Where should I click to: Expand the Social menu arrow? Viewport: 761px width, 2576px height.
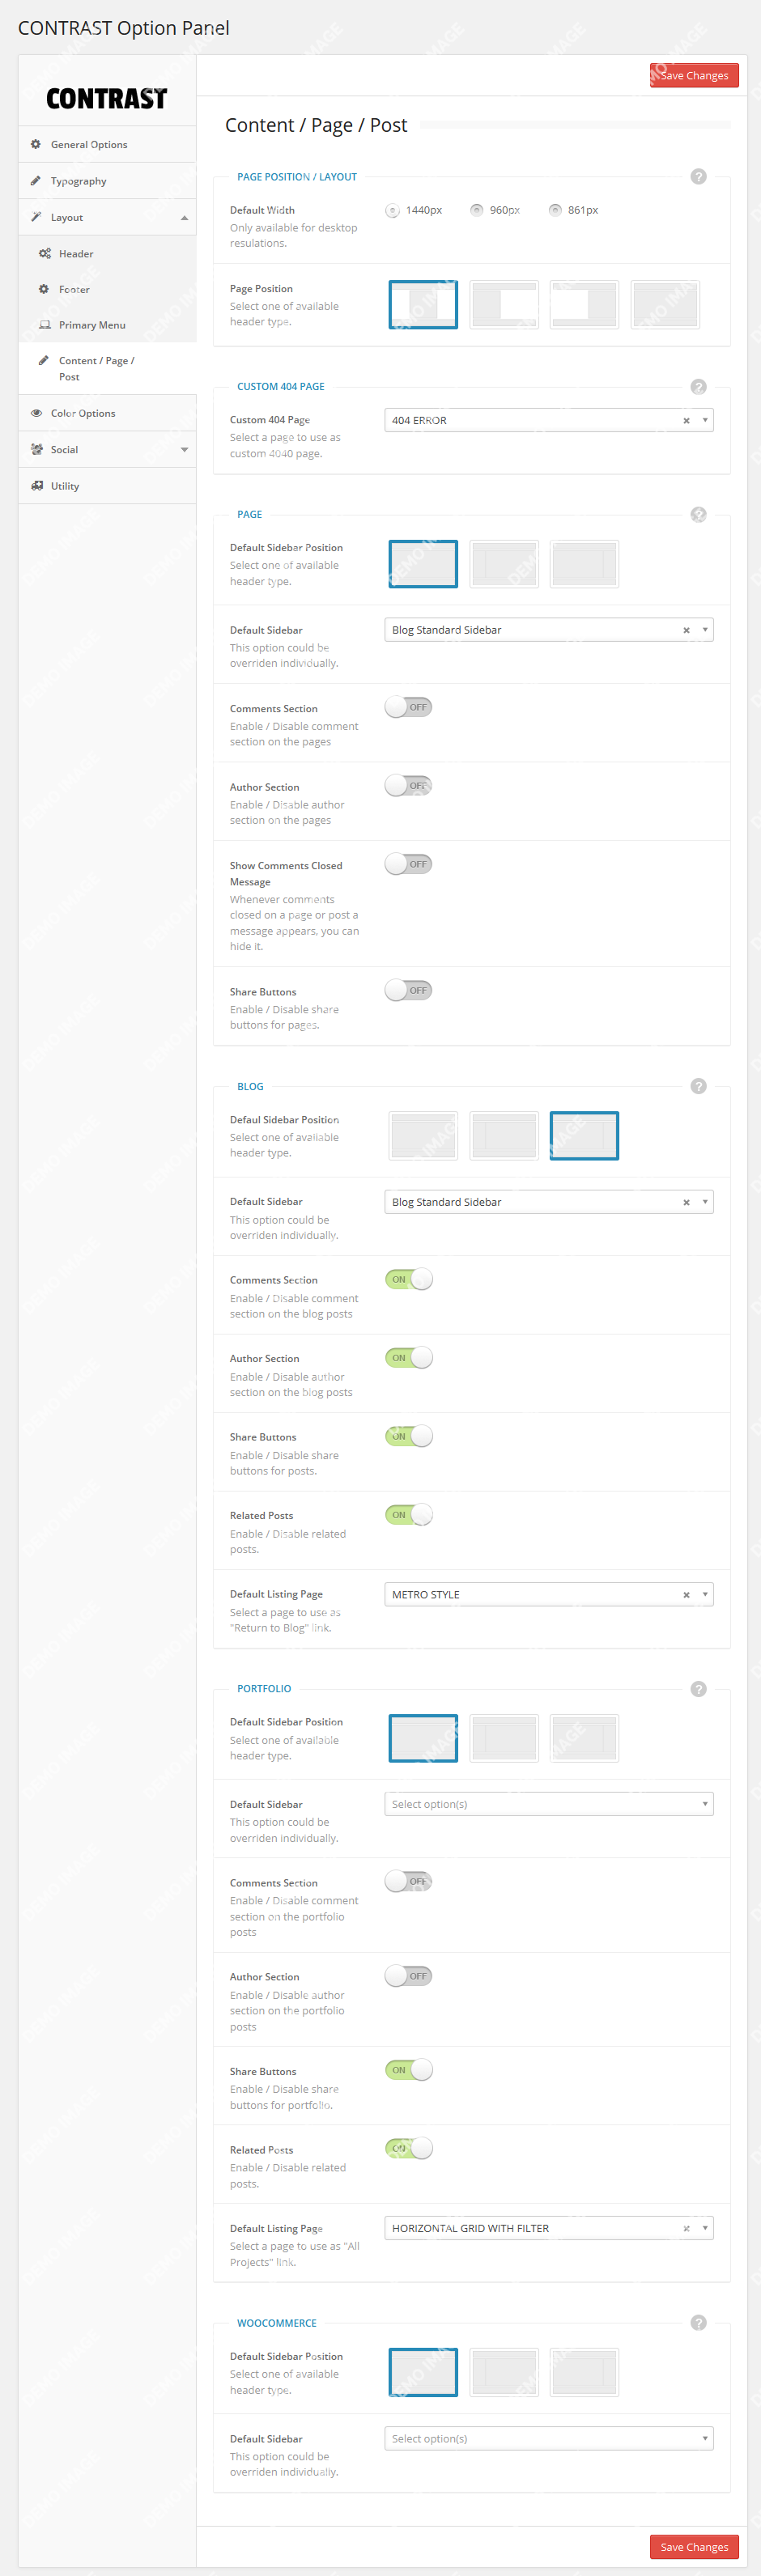coord(184,450)
